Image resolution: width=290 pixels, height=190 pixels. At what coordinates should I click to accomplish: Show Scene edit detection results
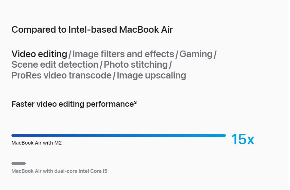coord(55,65)
